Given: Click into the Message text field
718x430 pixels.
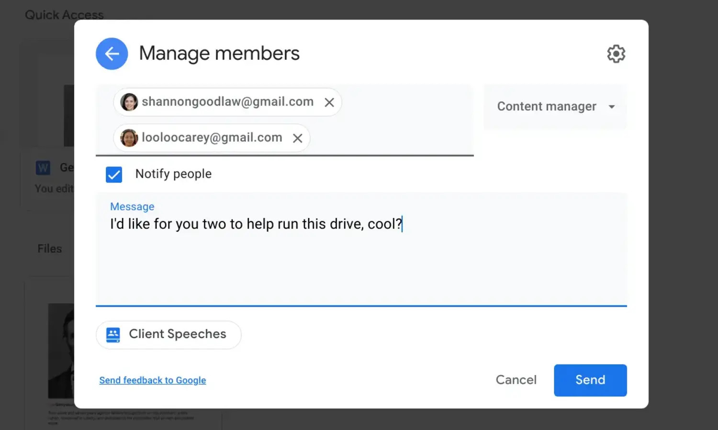Looking at the screenshot, I should [x=361, y=249].
